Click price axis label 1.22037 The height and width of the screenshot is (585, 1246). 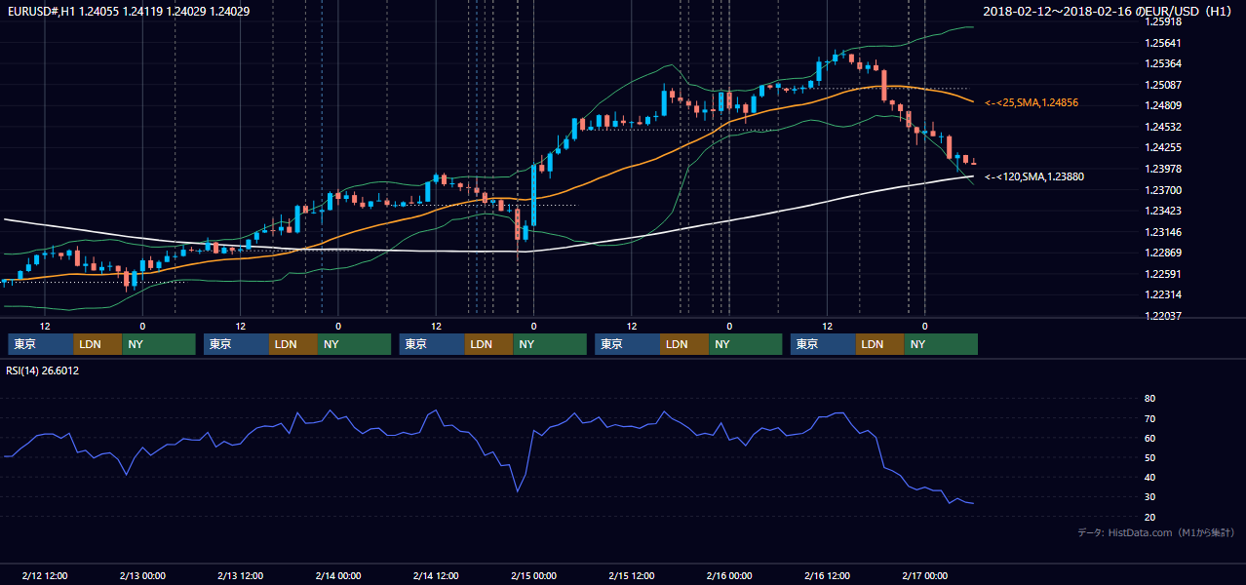[x=1163, y=316]
